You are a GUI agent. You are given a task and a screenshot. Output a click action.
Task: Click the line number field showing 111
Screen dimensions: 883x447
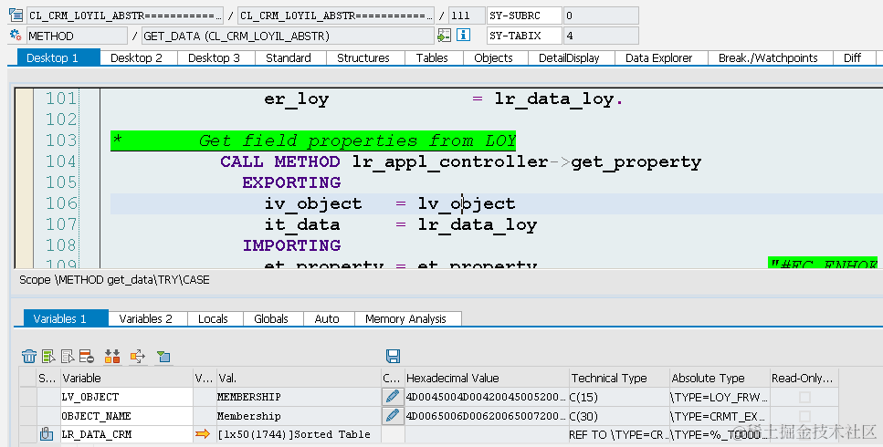(467, 16)
